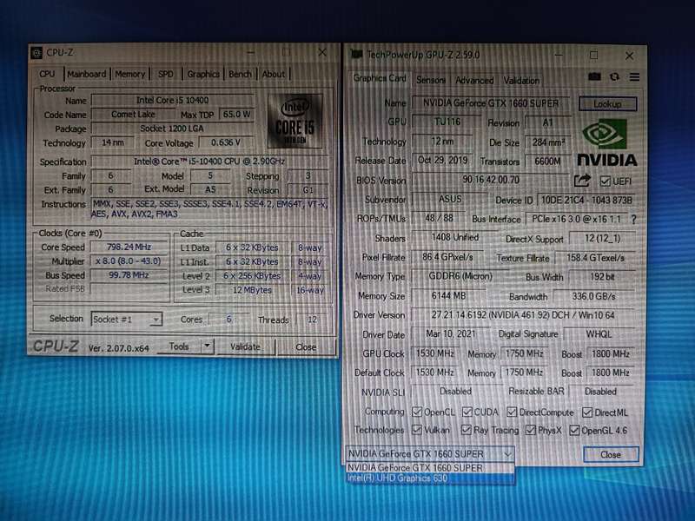Image resolution: width=695 pixels, height=521 pixels.
Task: Click the Shaders value 1408 Unified
Action: click(x=455, y=237)
